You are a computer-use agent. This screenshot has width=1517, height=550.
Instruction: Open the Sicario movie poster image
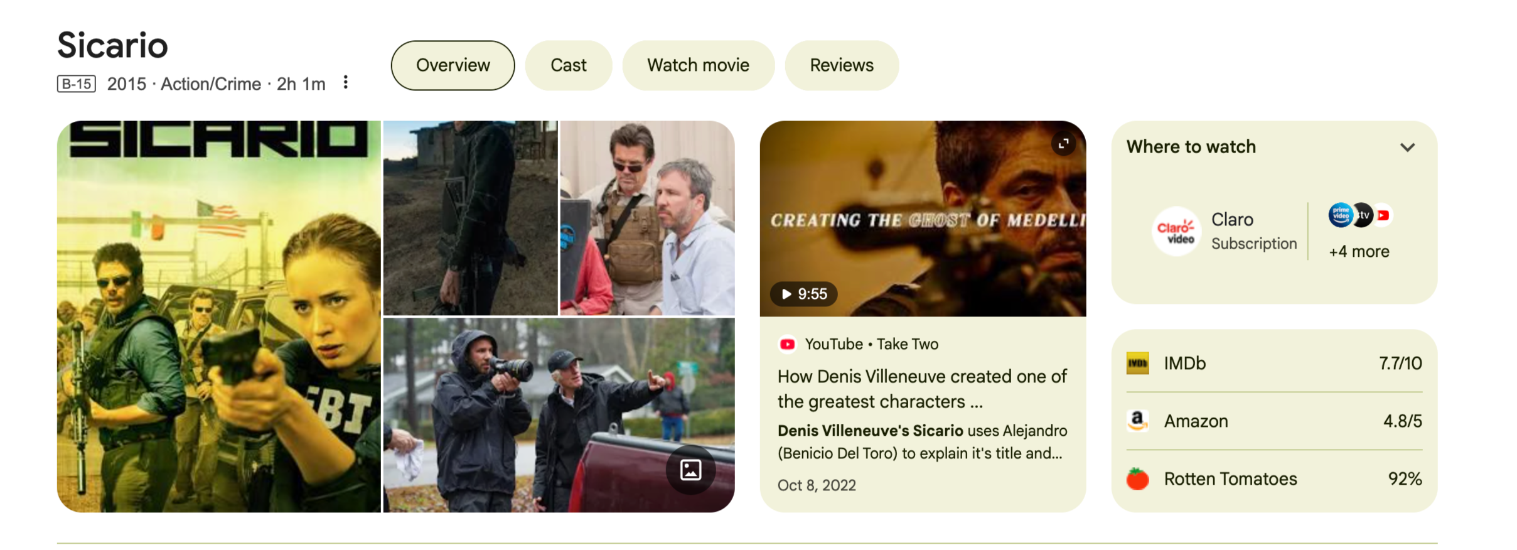coord(219,316)
